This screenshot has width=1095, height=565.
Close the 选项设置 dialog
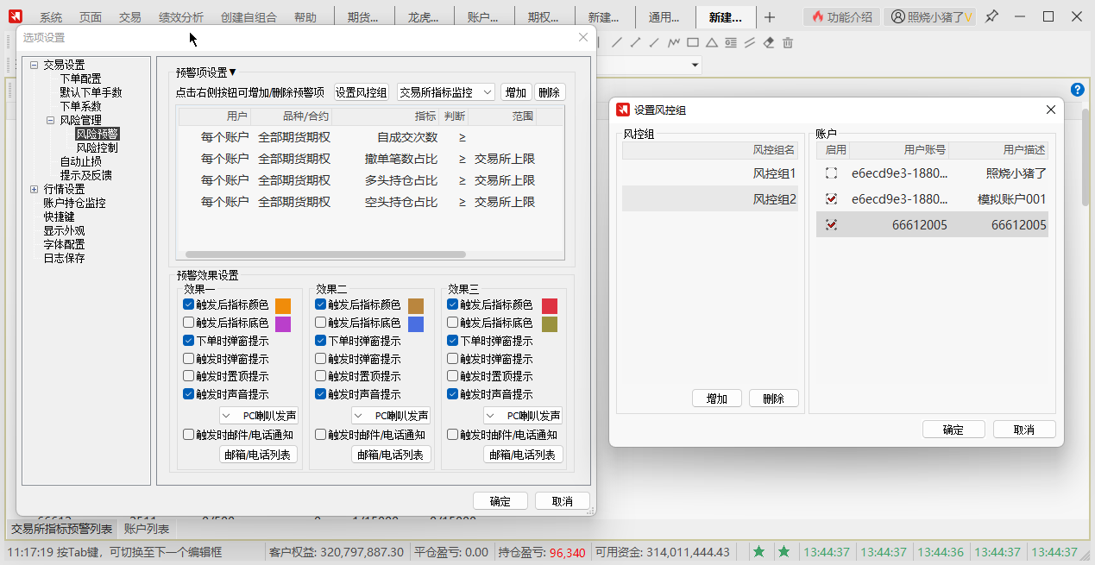click(x=584, y=37)
